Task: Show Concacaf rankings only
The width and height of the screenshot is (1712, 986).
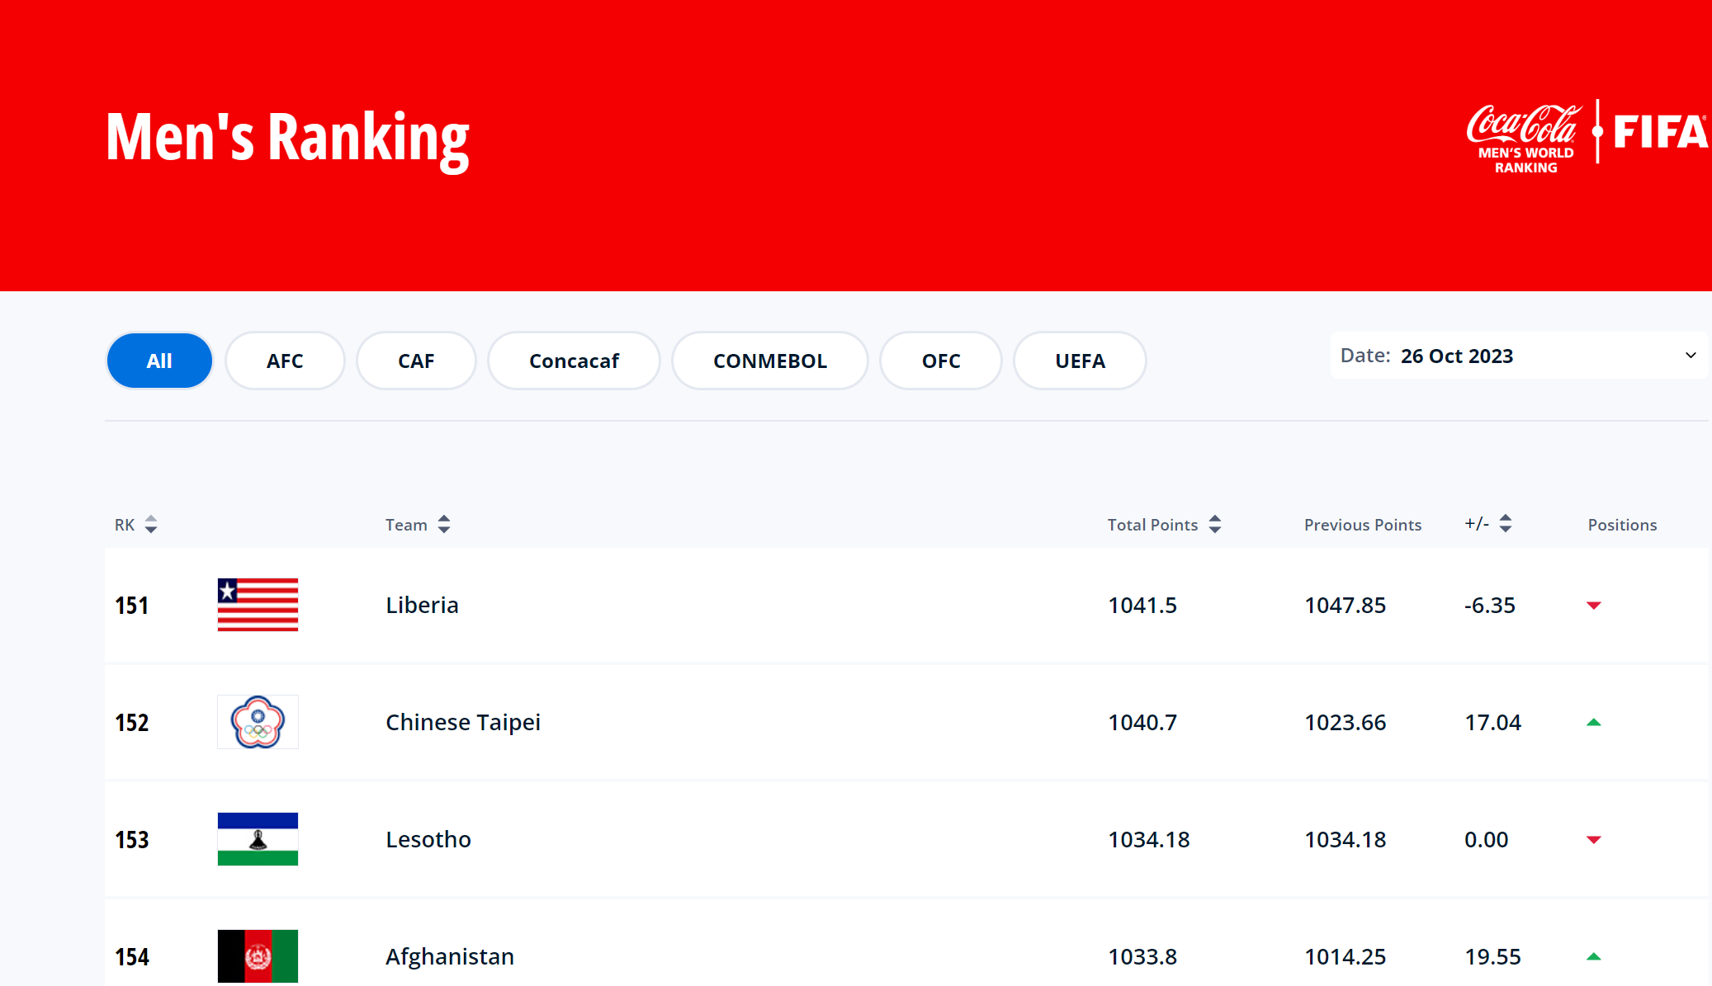Action: [574, 361]
